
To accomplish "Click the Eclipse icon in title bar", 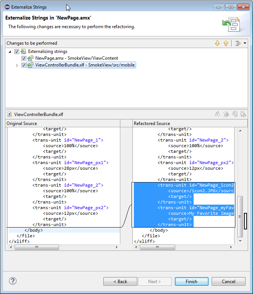I will tap(7, 7).
